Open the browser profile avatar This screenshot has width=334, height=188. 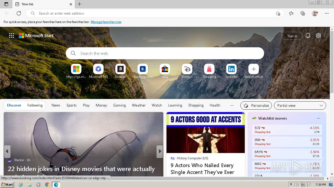pos(315,13)
